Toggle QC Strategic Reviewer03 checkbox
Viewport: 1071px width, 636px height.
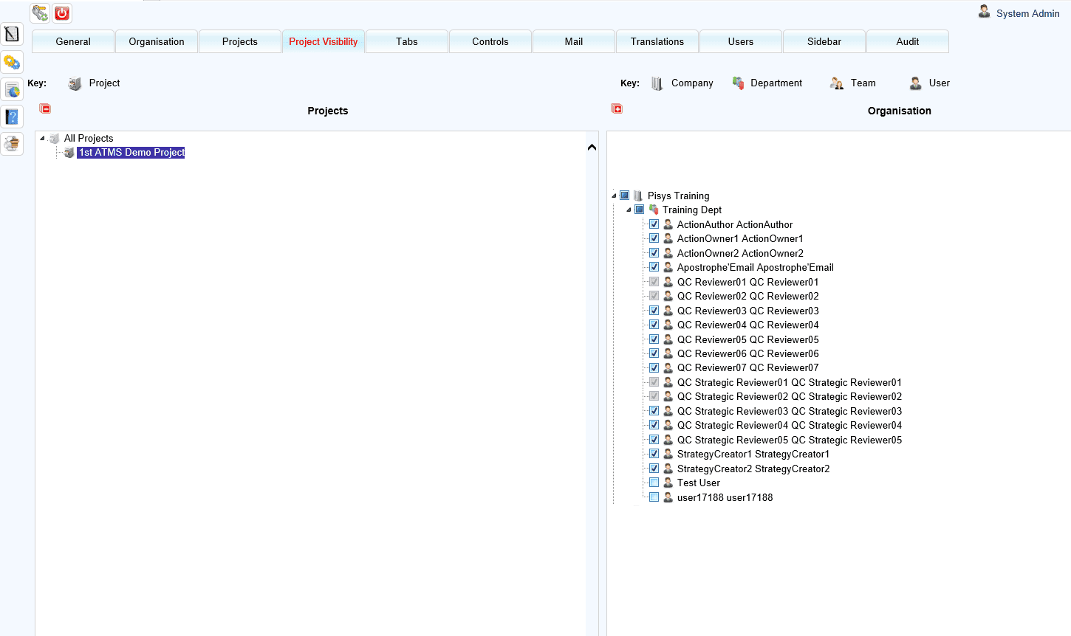pos(654,411)
